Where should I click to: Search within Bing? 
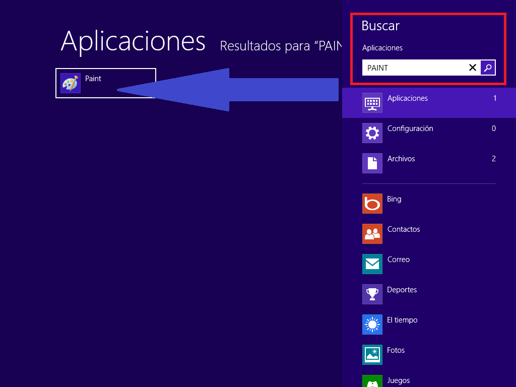click(x=429, y=204)
